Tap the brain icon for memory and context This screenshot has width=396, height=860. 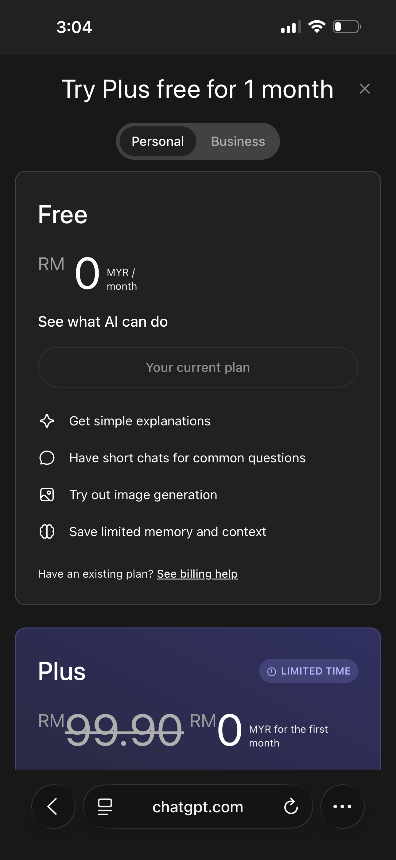pos(47,532)
